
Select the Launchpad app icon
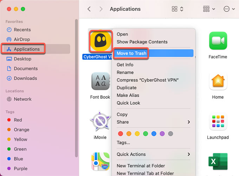[218, 121]
